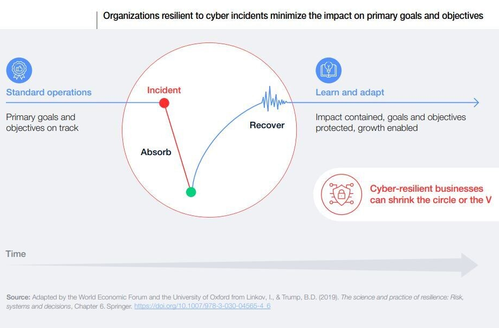
Task: Click the "Impact contained" description text
Action: pyautogui.click(x=391, y=122)
